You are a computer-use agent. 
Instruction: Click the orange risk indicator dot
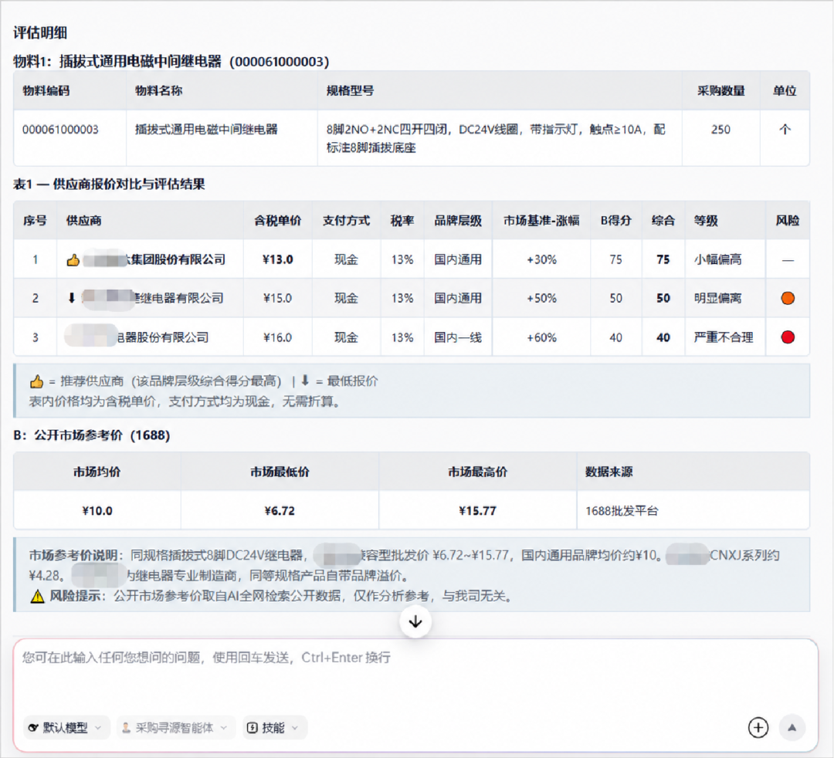pos(788,298)
